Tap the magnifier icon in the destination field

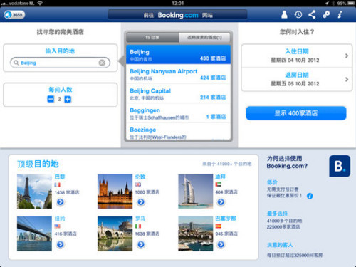[16, 63]
